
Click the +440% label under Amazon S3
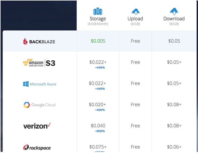pos(100,68)
